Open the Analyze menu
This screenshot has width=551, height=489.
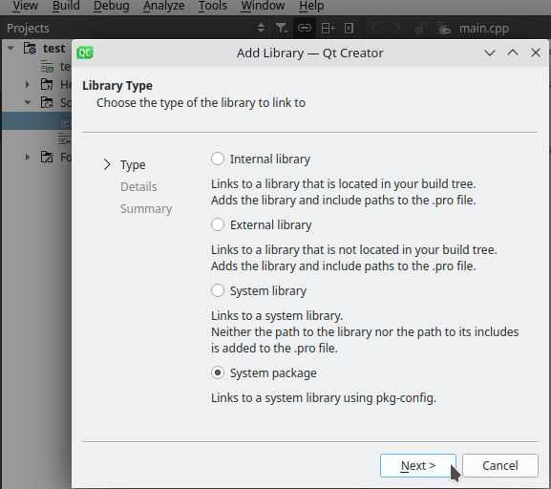coord(163,6)
